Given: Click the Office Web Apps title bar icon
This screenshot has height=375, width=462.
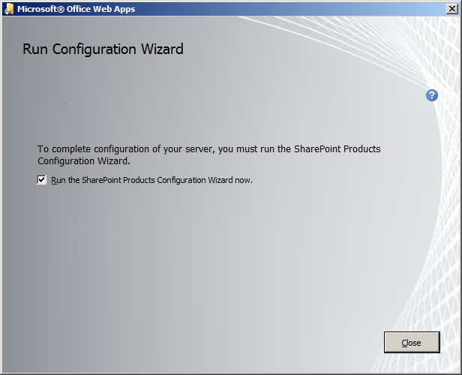Looking at the screenshot, I should [x=9, y=9].
